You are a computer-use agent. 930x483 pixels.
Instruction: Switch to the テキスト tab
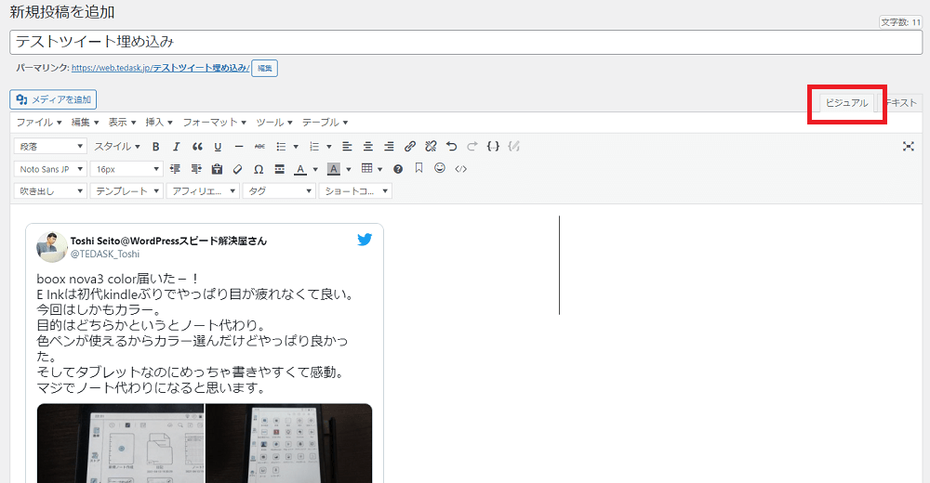901,102
